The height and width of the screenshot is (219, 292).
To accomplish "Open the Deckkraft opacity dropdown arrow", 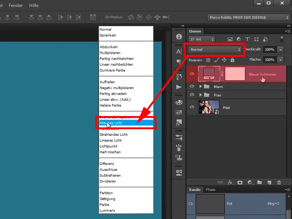I will click(x=280, y=50).
